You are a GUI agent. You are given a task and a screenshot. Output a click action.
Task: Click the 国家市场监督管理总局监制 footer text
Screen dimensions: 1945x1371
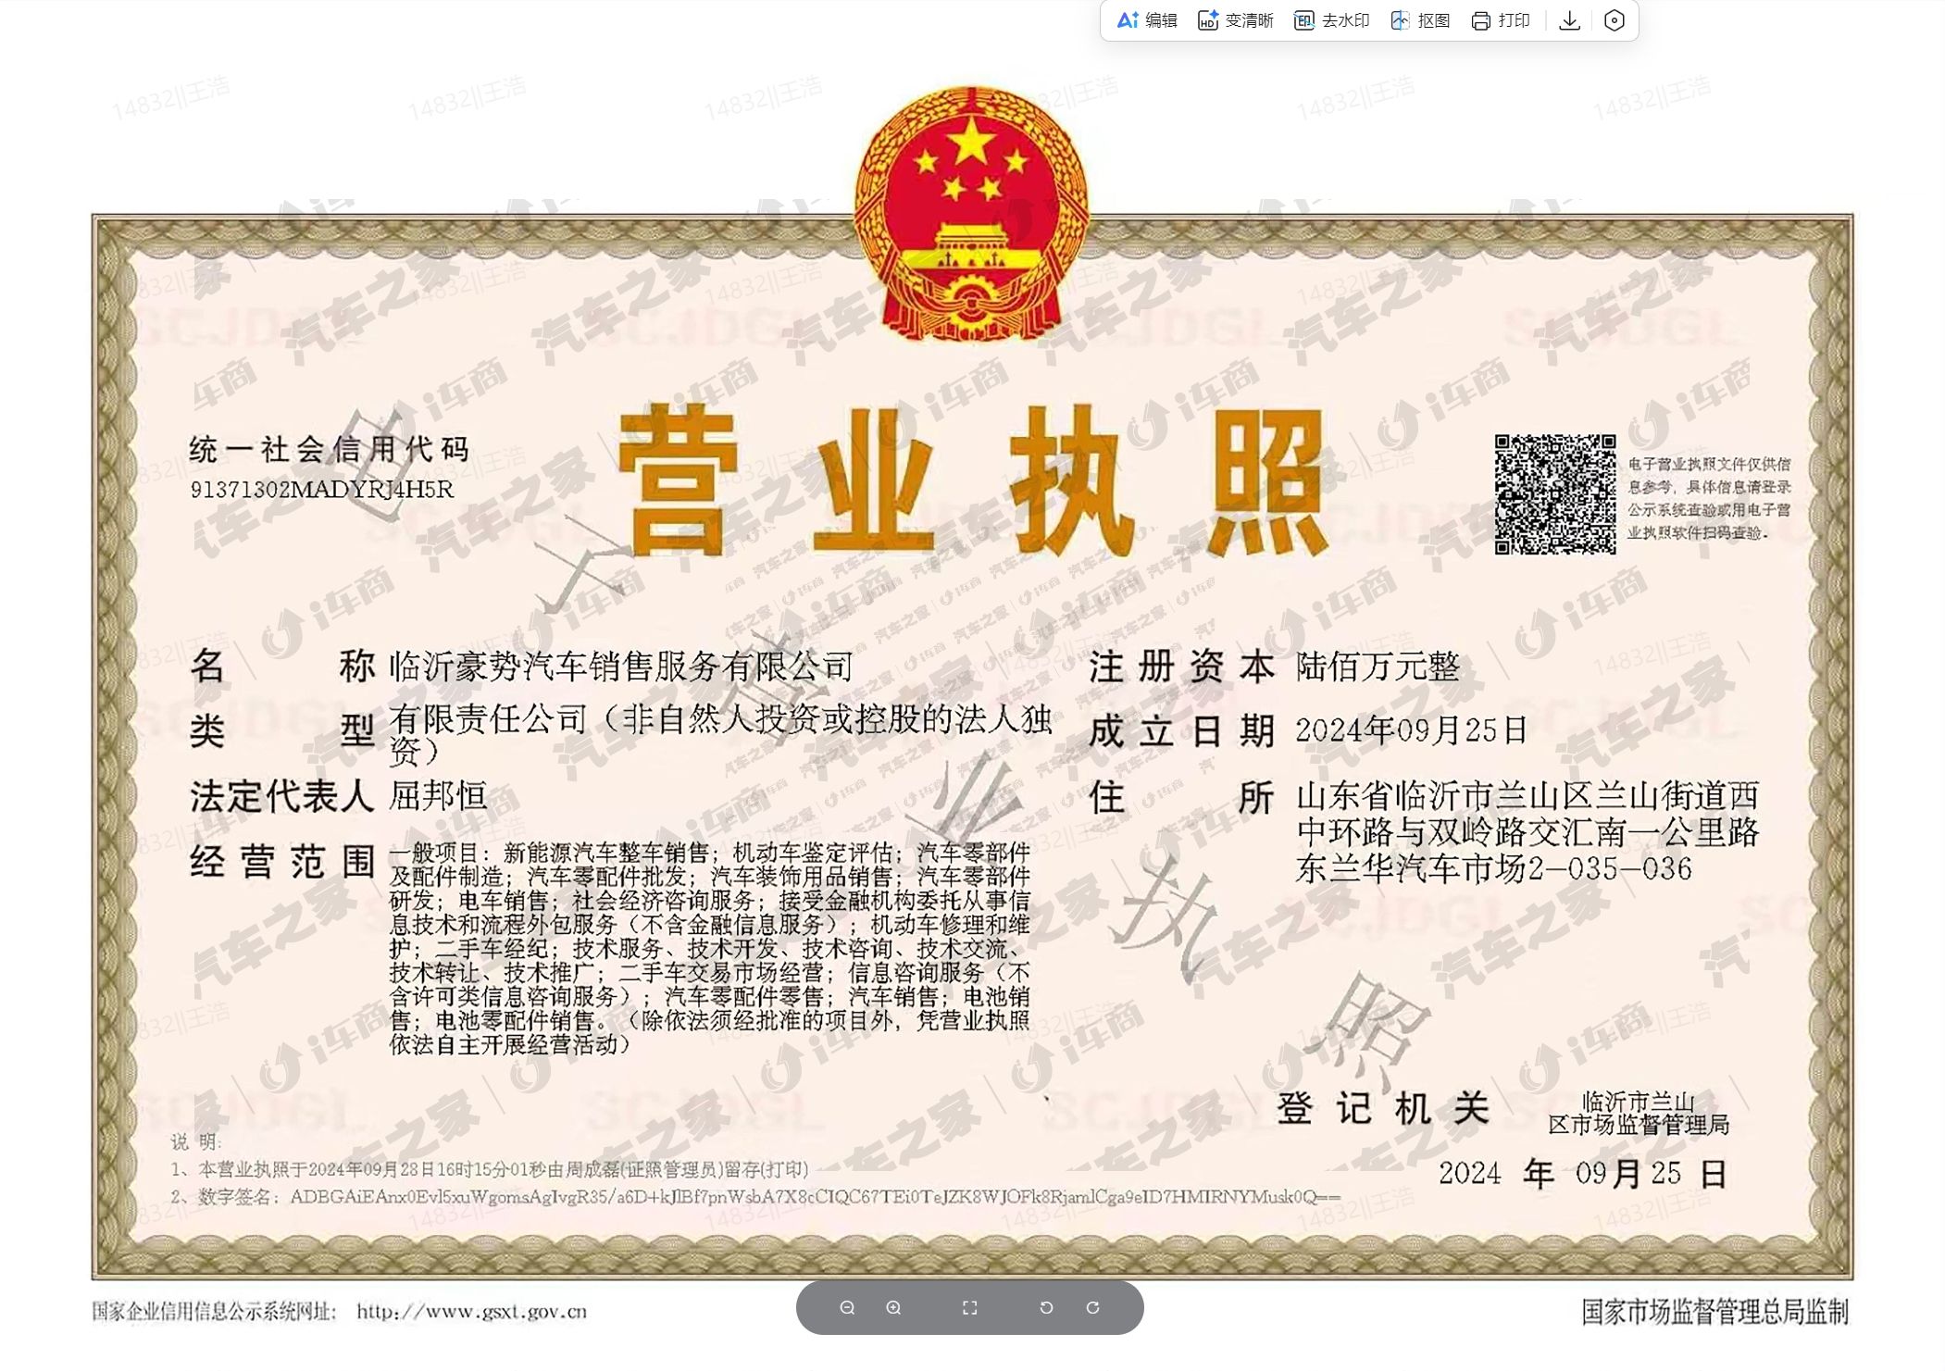1714,1311
